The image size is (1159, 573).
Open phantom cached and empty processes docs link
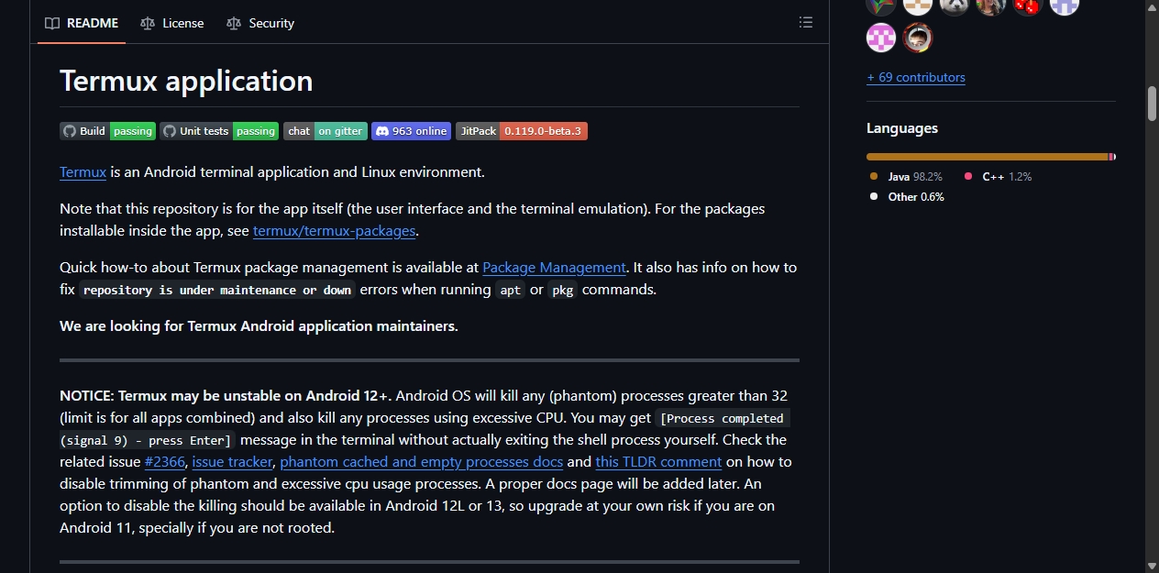click(422, 461)
